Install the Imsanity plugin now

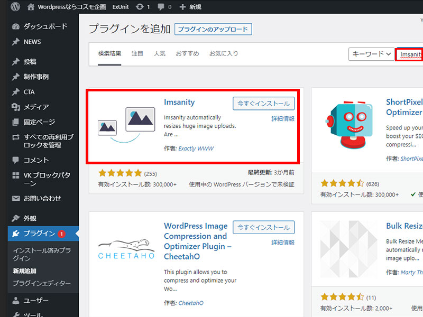(263, 104)
